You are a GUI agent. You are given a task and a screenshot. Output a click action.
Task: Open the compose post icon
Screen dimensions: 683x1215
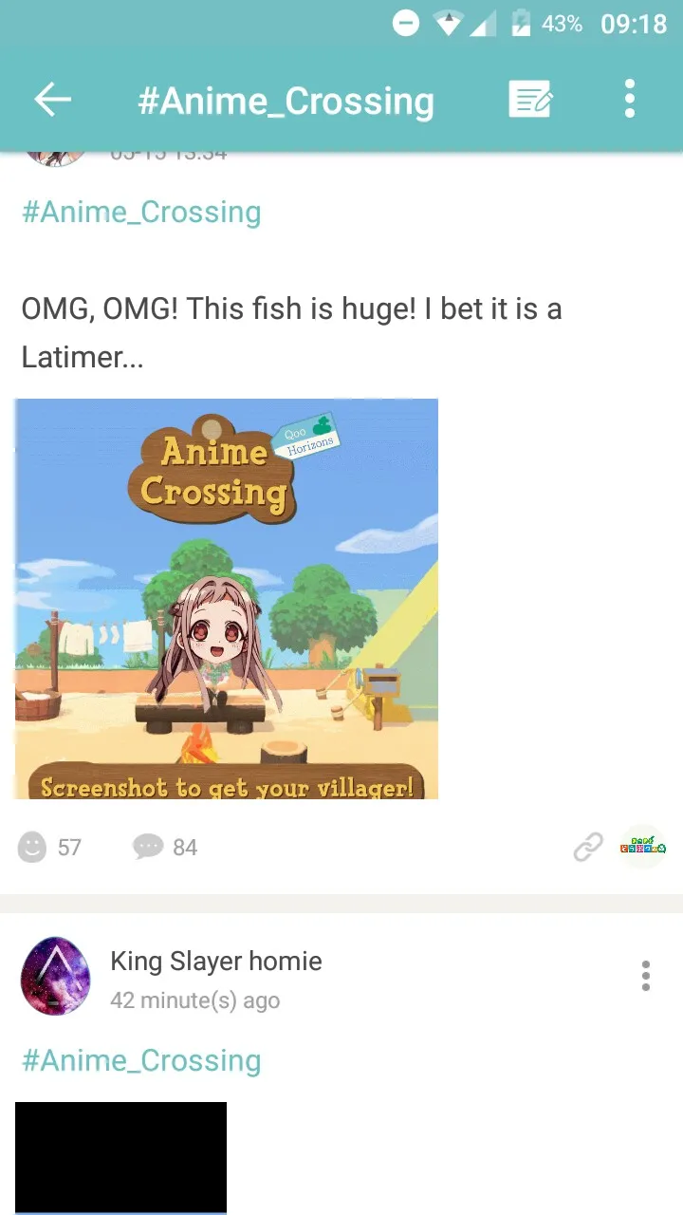(x=530, y=100)
